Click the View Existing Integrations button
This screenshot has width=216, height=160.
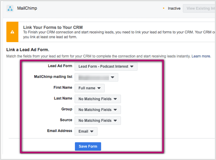[x=199, y=8]
